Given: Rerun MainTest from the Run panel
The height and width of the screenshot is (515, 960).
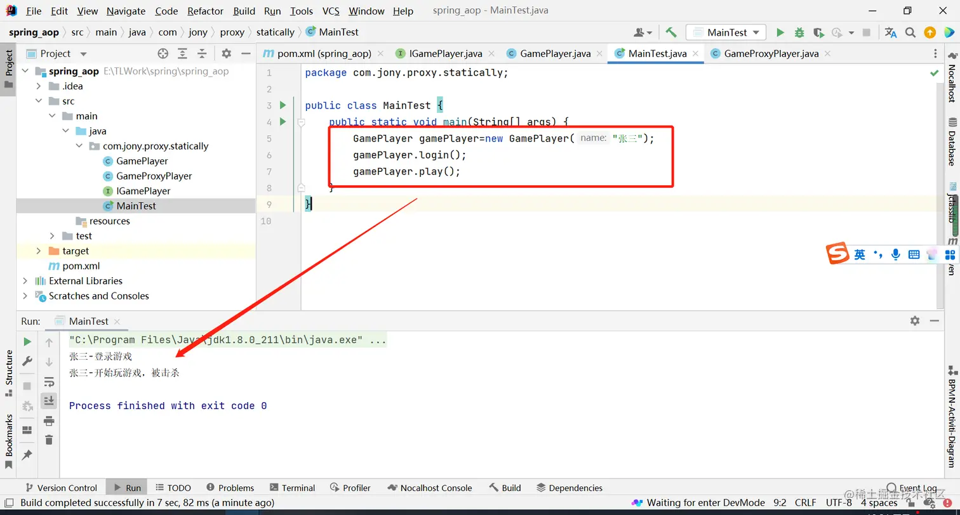Looking at the screenshot, I should click(27, 342).
